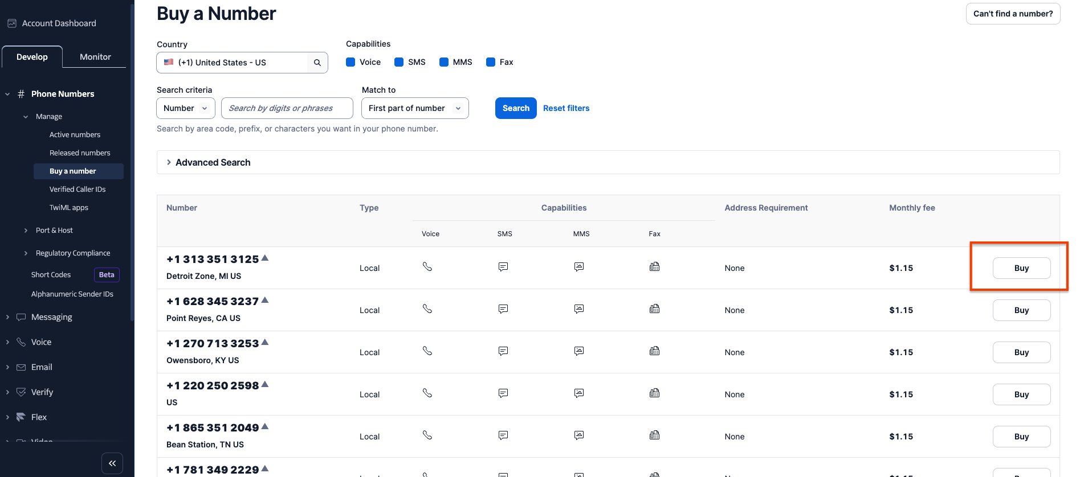Click the MMS icon for +1 628 345 3237
This screenshot has width=1080, height=477.
(x=579, y=309)
